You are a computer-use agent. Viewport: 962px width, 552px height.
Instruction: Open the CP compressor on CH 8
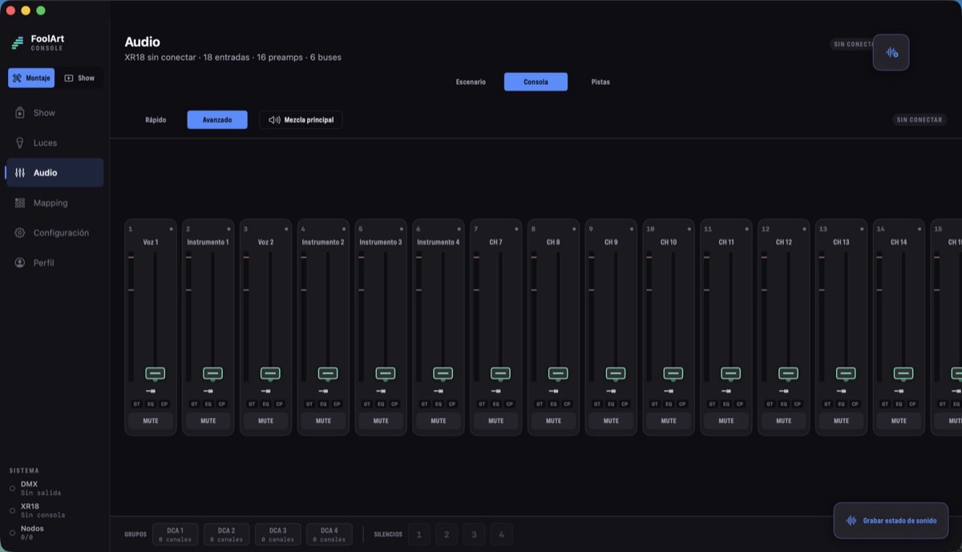[x=567, y=404]
